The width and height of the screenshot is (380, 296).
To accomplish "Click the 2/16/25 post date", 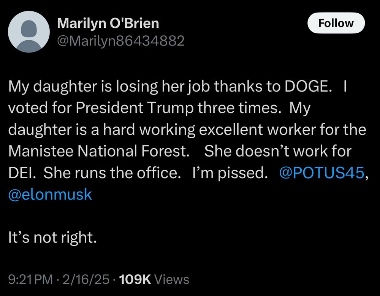I will click(x=86, y=280).
